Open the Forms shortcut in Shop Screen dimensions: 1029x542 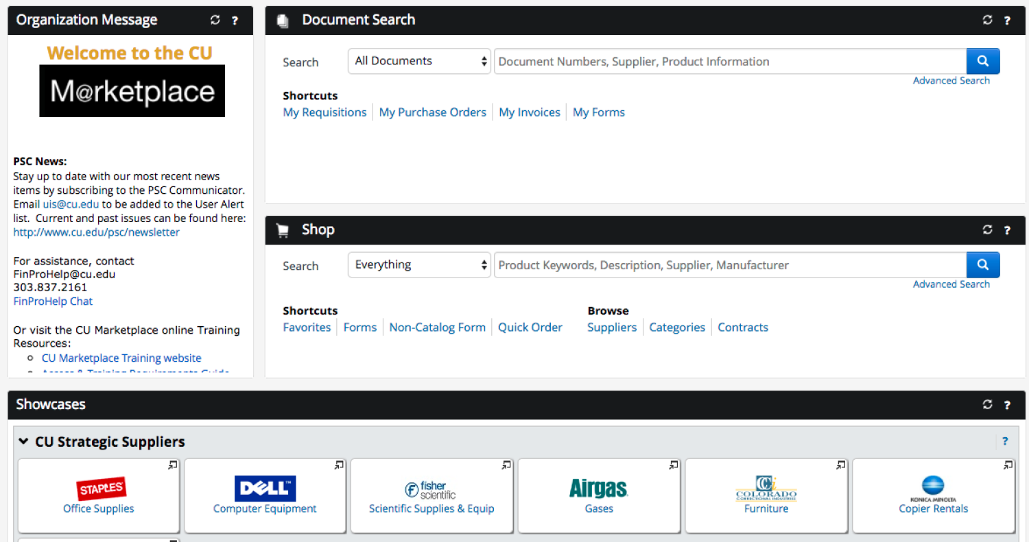pos(360,328)
